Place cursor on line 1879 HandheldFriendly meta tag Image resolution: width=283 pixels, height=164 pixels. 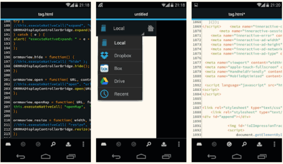click(243, 72)
